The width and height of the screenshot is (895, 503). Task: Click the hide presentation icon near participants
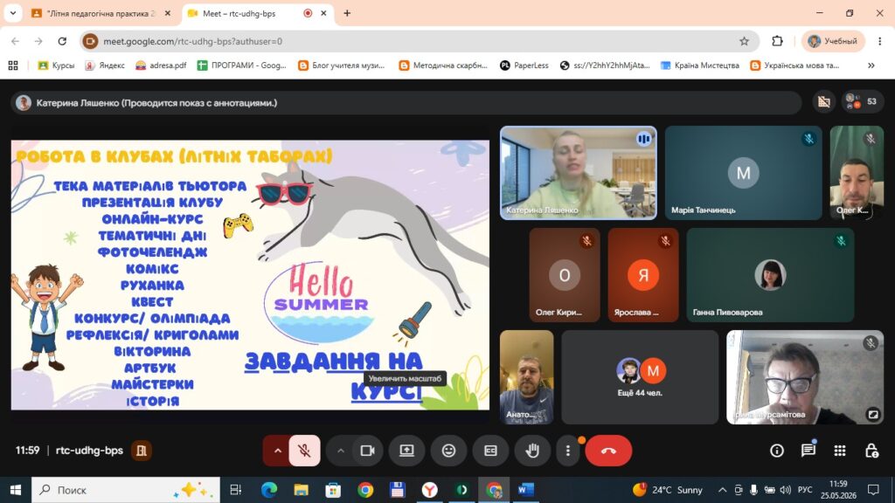tap(823, 101)
